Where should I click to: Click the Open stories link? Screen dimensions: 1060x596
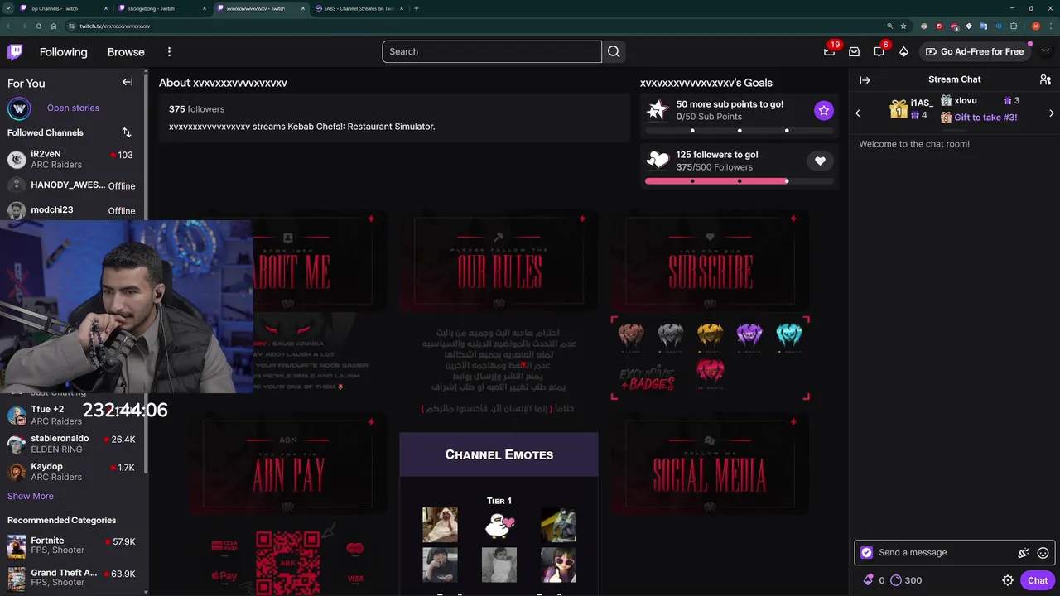tap(73, 108)
